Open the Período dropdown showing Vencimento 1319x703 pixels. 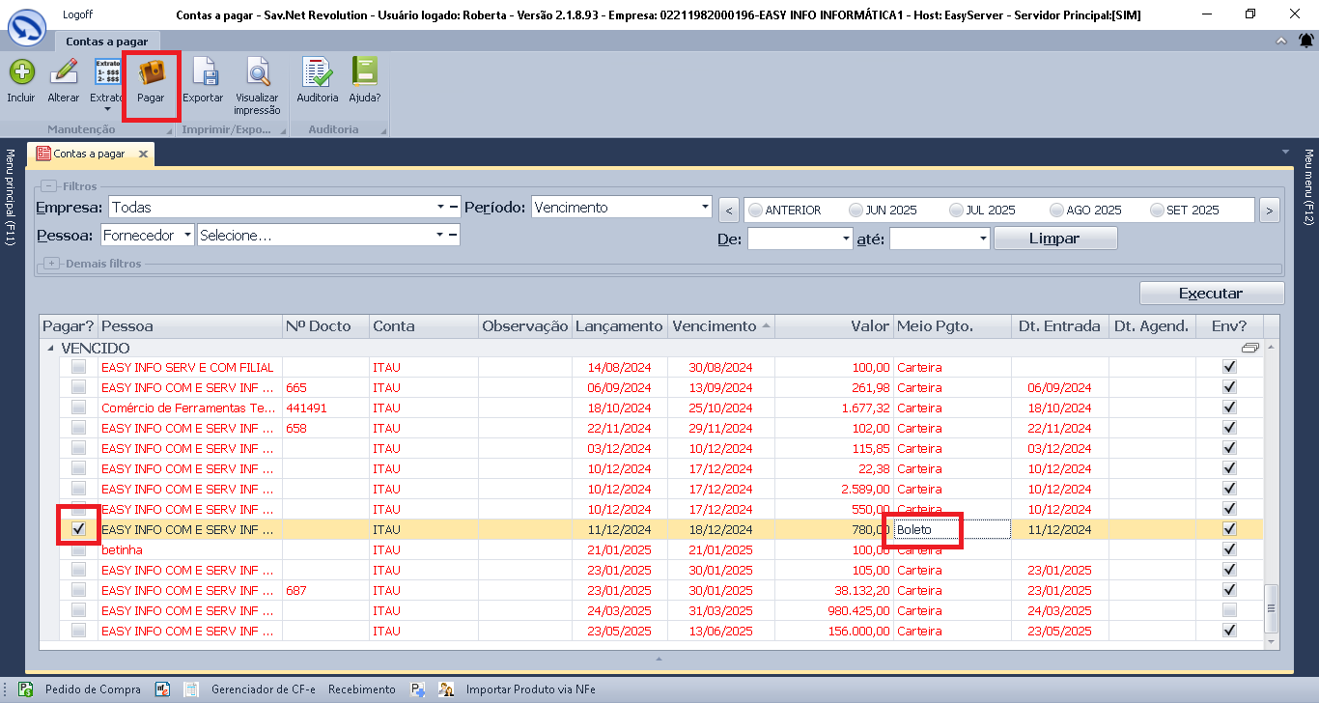(704, 207)
